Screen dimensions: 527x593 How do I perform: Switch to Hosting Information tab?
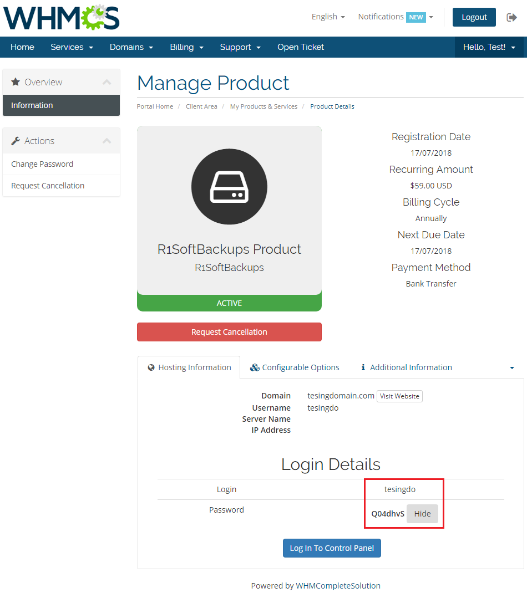189,367
